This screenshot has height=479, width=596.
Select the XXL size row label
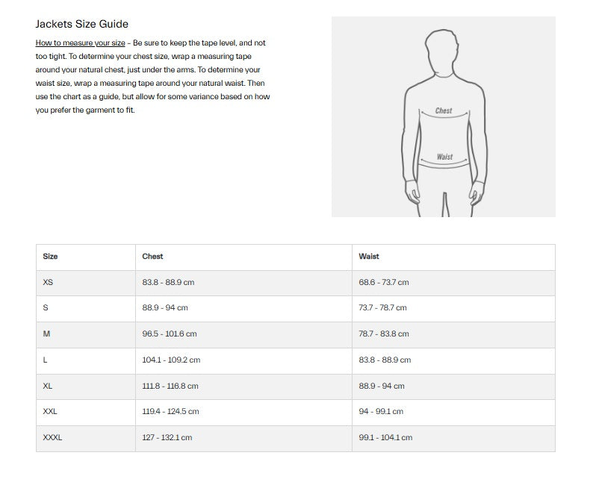coord(50,411)
